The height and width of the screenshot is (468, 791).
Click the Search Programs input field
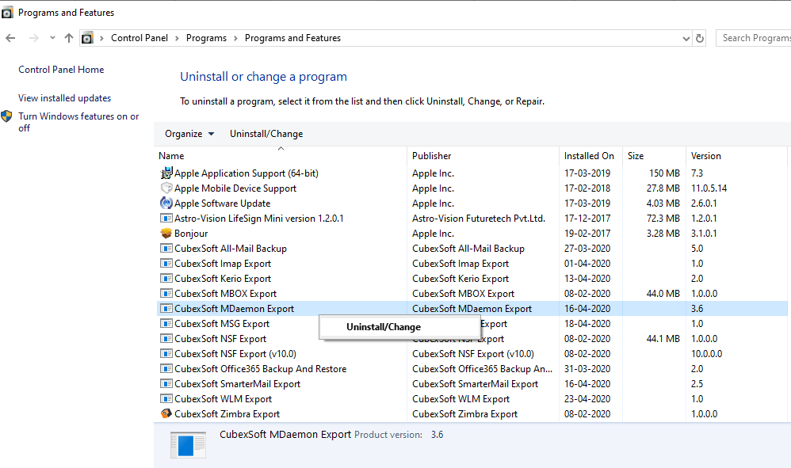[x=755, y=38]
